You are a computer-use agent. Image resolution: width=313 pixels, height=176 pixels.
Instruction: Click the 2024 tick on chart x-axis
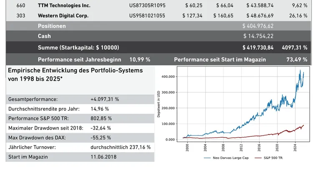tap(295, 147)
